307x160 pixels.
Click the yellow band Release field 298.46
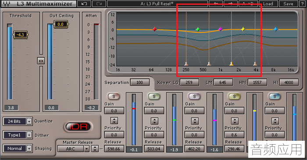pos(234,149)
